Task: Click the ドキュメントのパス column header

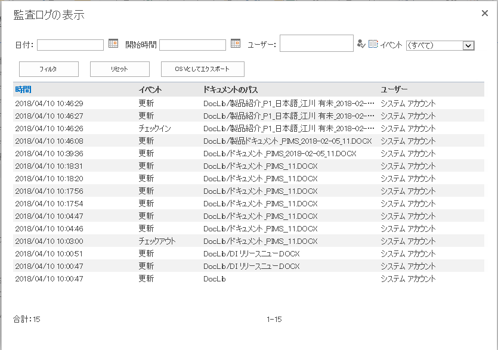Action: tap(230, 90)
